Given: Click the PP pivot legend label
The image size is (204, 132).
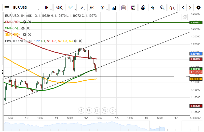Looking at the screenshot, I should (x=38, y=41).
